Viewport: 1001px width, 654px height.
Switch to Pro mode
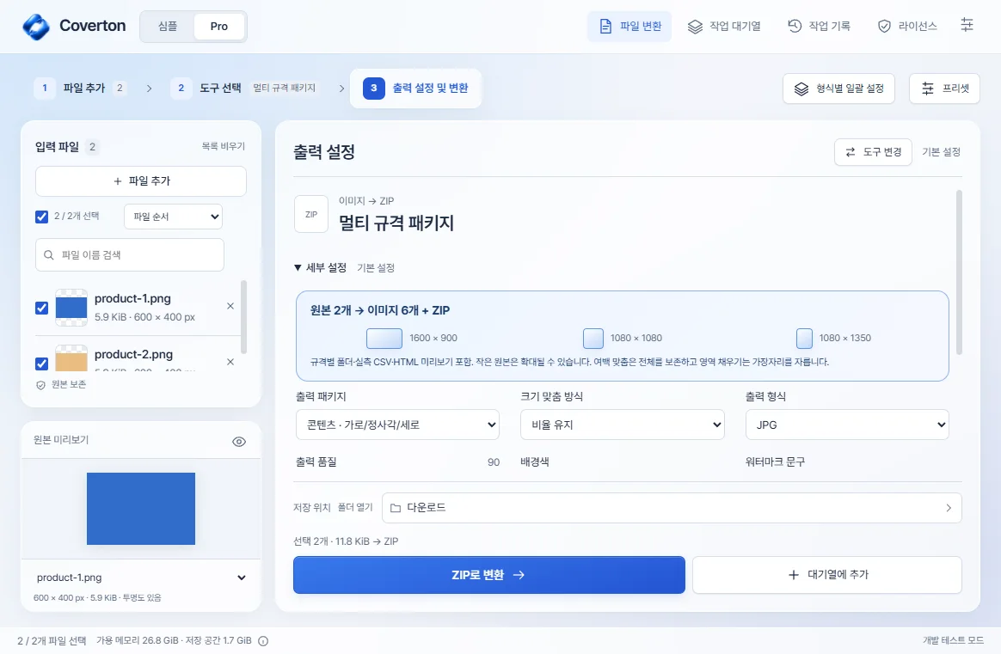[219, 26]
